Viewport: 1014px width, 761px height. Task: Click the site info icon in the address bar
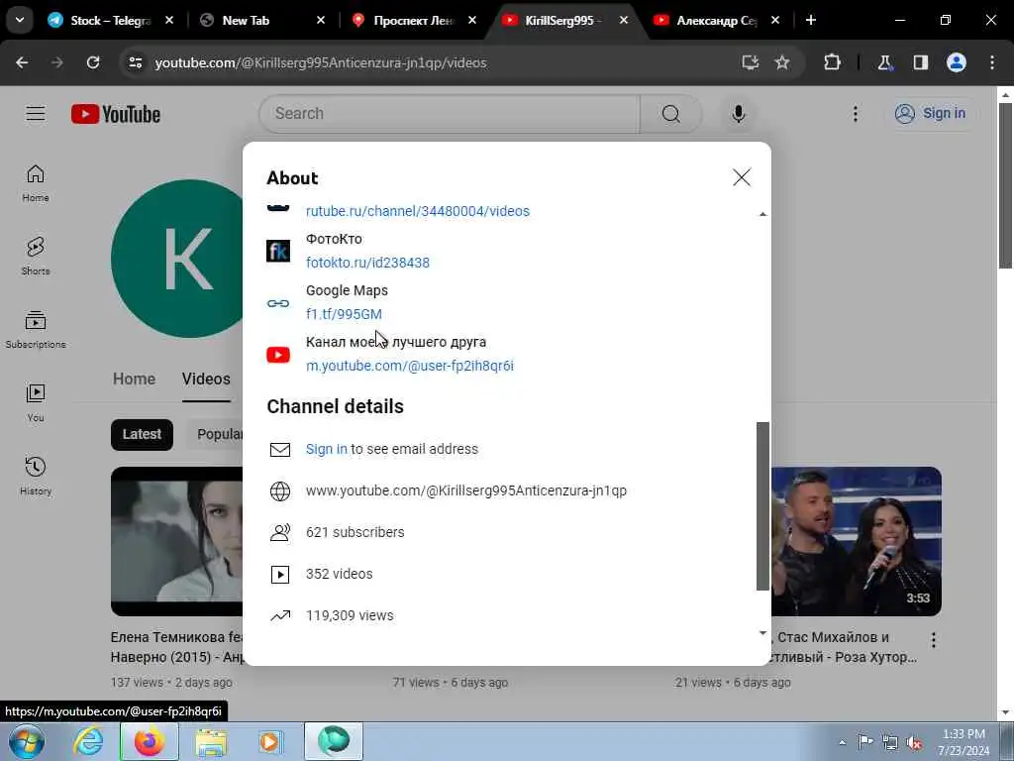click(135, 62)
